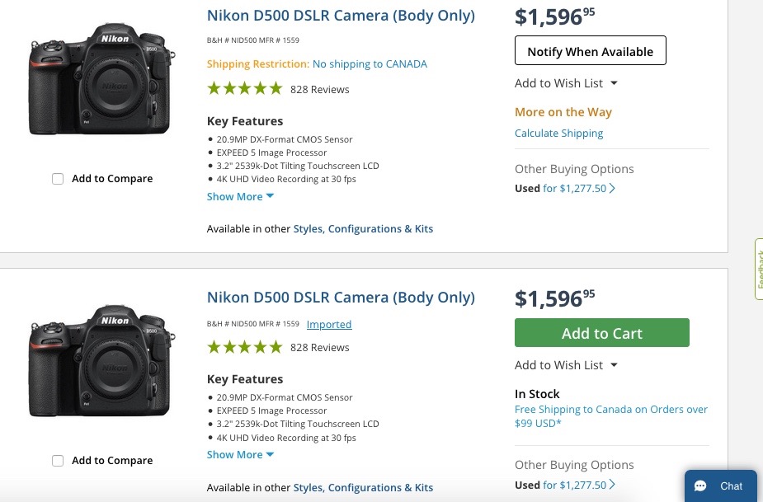Open the Calculate Shipping link
This screenshot has width=763, height=502.
tap(558, 134)
